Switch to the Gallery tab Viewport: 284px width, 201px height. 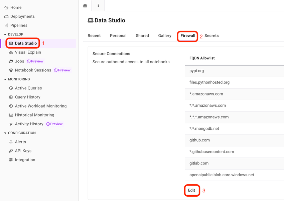click(165, 36)
